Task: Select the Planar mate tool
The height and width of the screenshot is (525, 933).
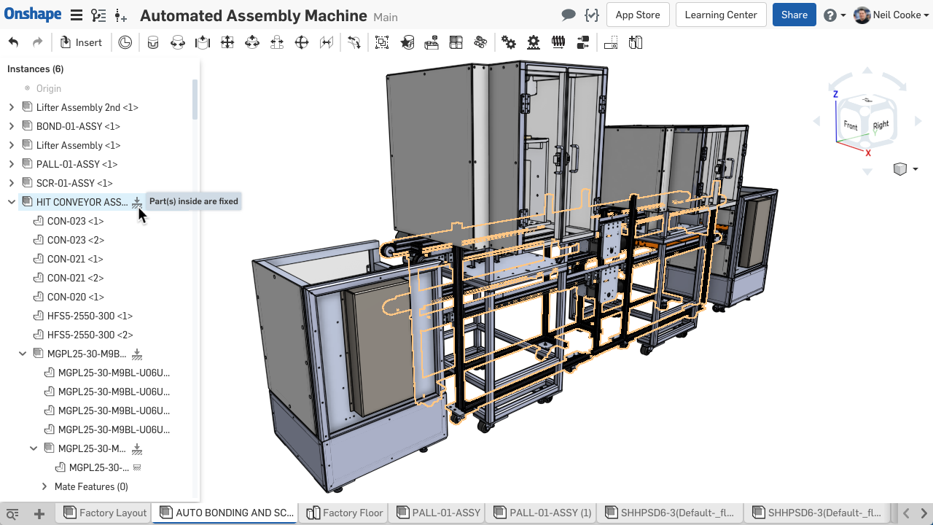Action: point(227,43)
